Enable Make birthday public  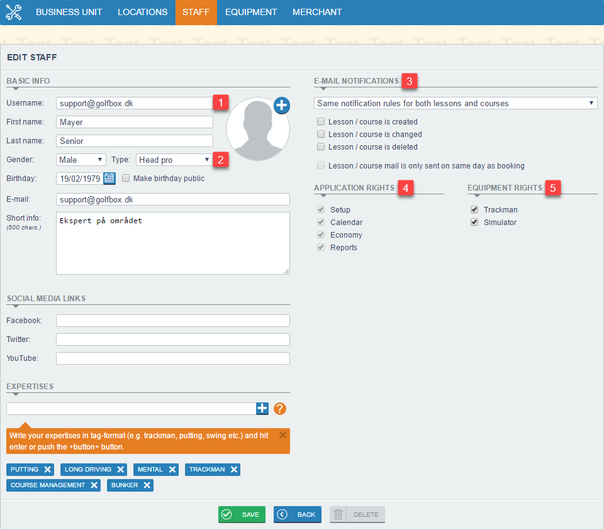[x=126, y=179]
